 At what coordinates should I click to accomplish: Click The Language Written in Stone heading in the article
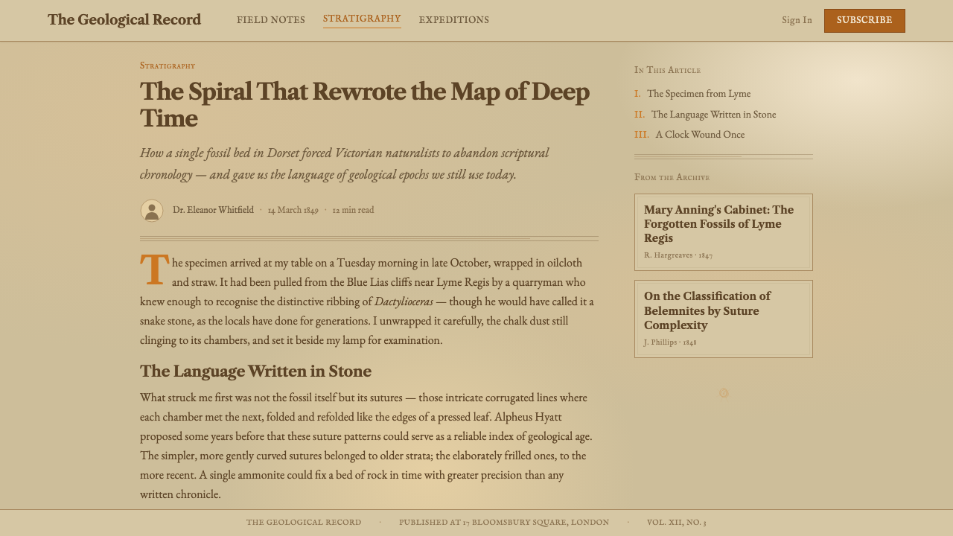click(255, 371)
